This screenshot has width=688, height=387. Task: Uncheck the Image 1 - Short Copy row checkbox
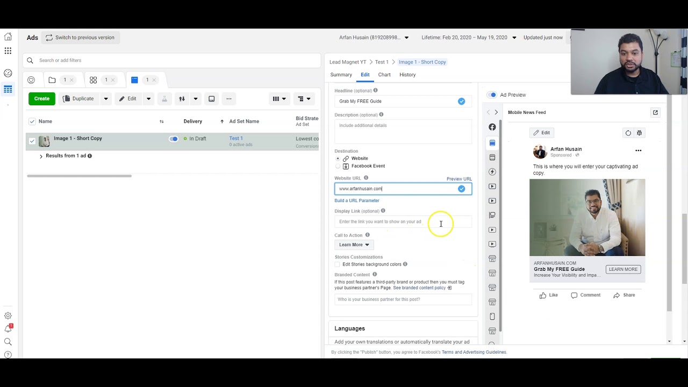point(32,141)
